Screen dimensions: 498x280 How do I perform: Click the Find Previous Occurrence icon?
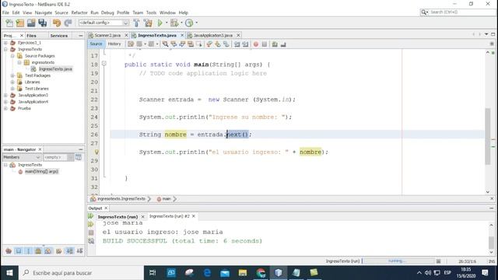tap(174, 44)
